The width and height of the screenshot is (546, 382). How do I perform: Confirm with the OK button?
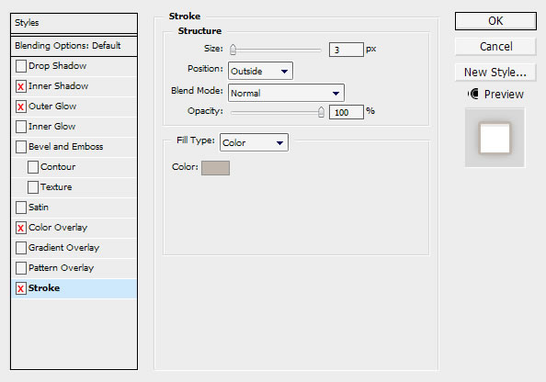495,21
